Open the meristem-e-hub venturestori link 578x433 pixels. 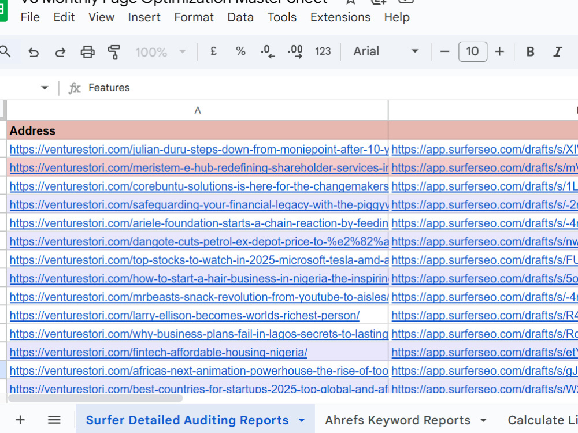[x=199, y=168]
